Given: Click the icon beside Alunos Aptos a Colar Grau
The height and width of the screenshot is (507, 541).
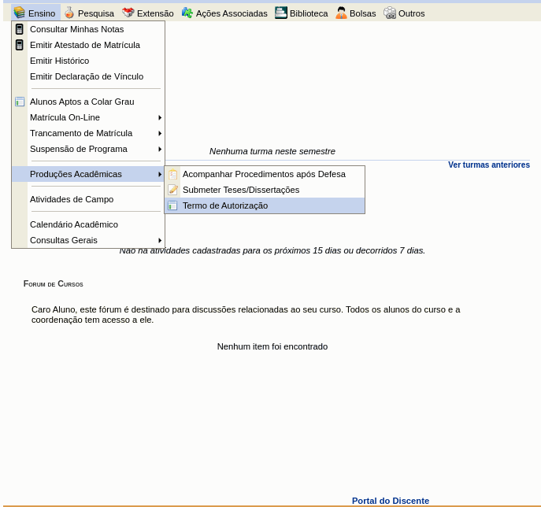Looking at the screenshot, I should coord(20,102).
